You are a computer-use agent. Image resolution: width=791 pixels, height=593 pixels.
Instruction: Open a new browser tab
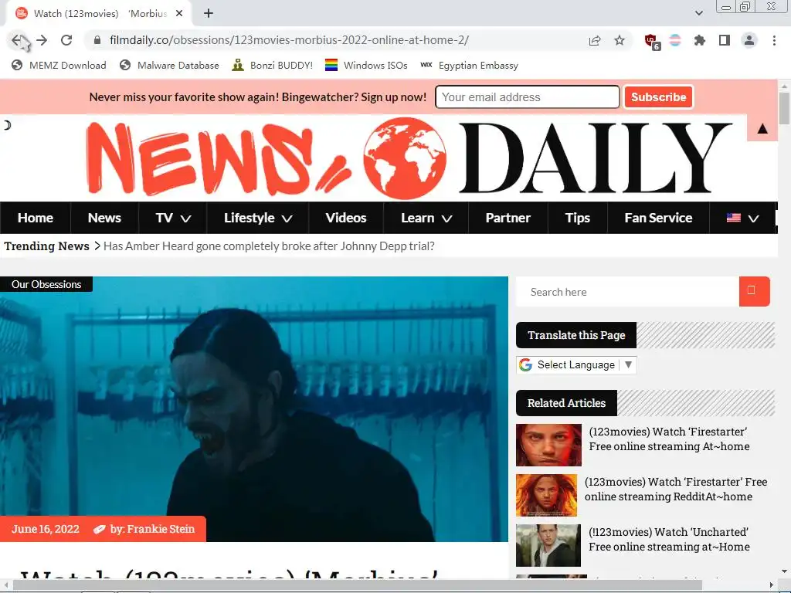tap(209, 14)
